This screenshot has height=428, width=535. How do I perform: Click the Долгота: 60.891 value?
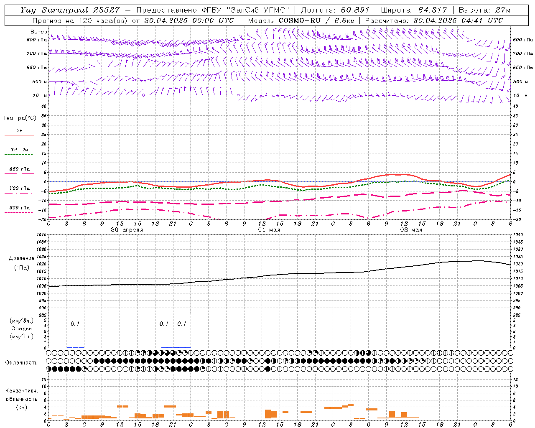point(335,10)
